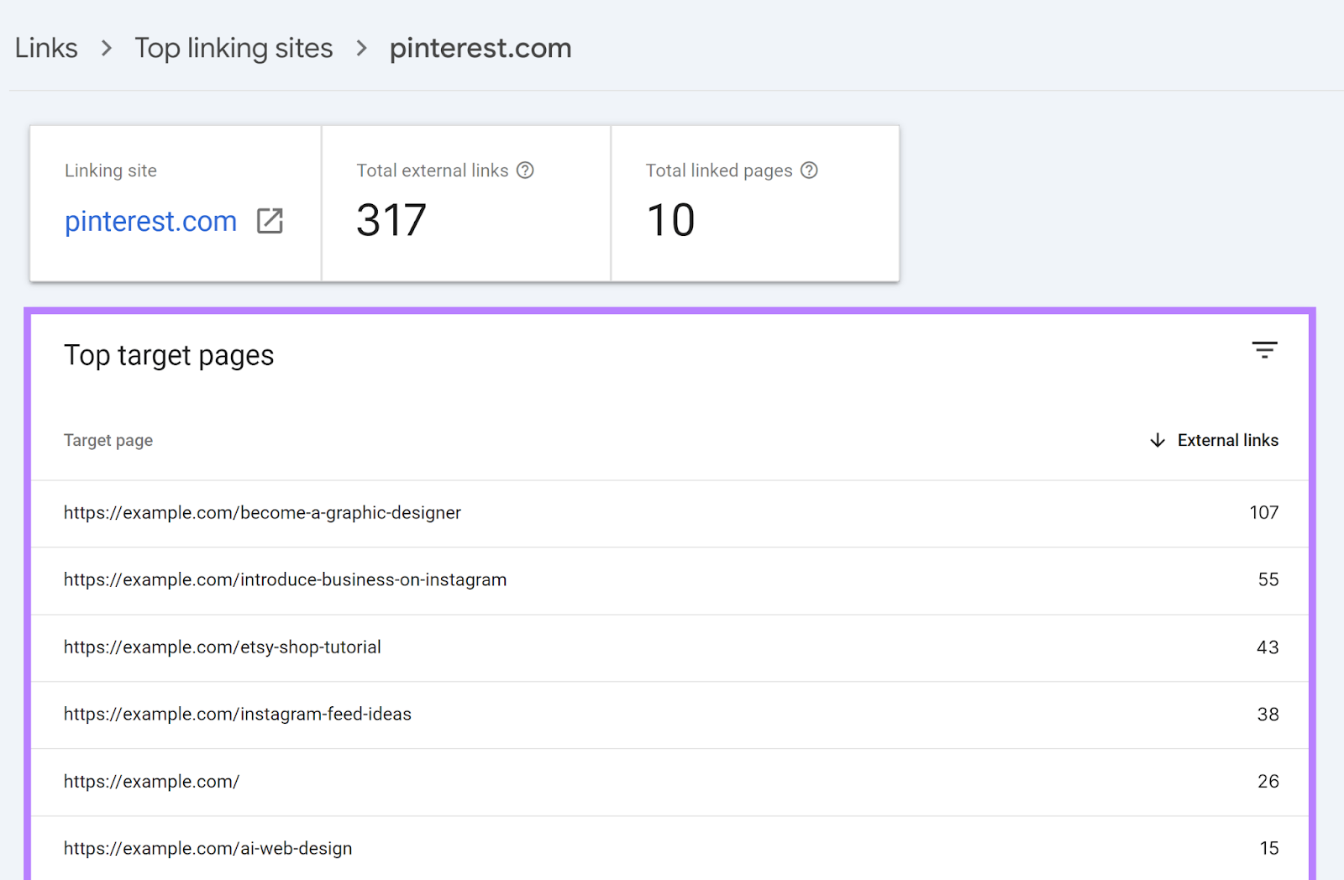Screen dimensions: 1344x880
Task: Click the 107 external links count
Action: point(1263,513)
